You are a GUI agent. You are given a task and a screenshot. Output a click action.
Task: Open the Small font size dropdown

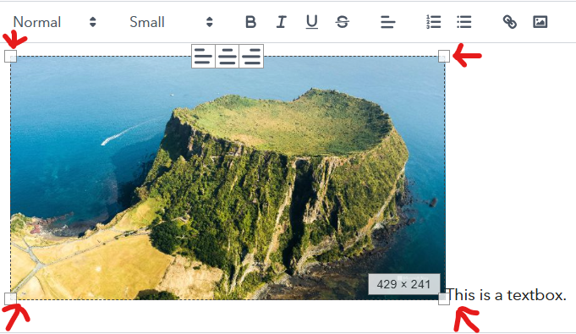point(171,22)
